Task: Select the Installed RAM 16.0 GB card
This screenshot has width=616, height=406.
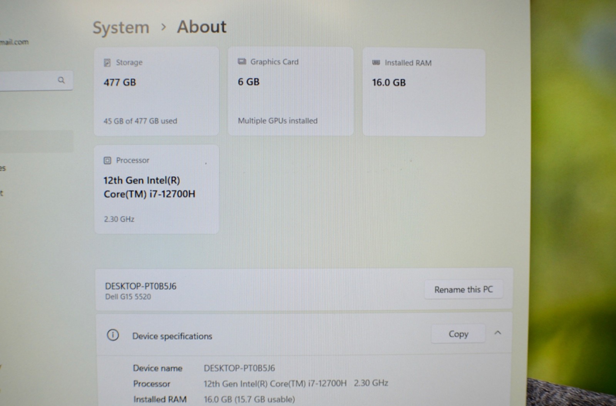Action: tap(424, 92)
